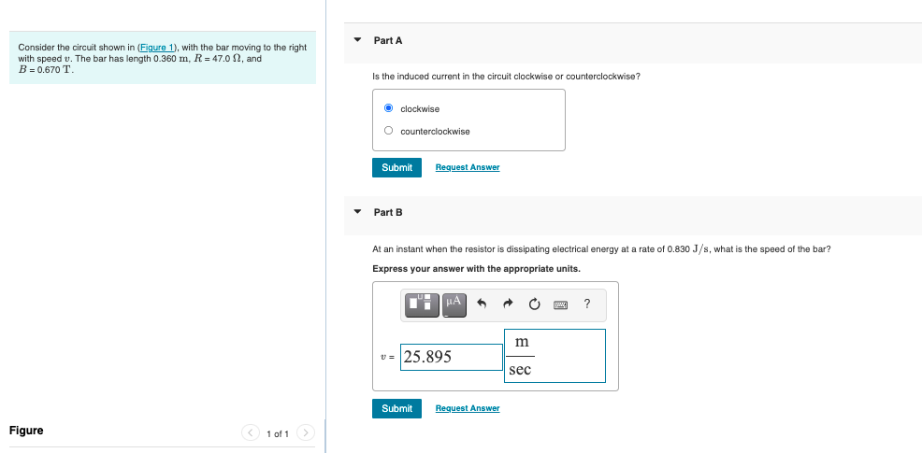Go to previous figure arrow
This screenshot has width=922, height=453.
251,432
